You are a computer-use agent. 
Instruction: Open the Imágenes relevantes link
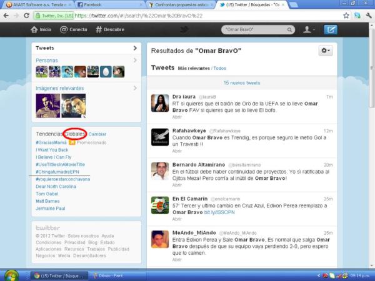[x=60, y=88]
